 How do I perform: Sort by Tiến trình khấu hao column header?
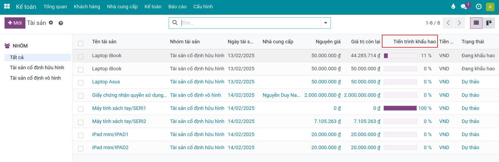coord(414,42)
